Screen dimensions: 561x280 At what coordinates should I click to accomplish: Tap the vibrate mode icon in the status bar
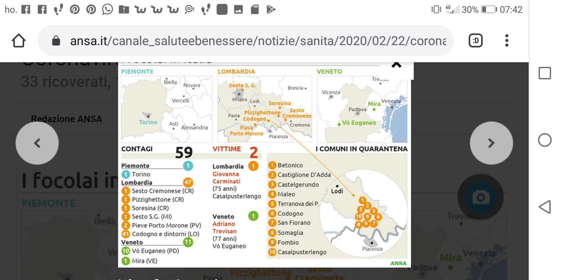click(x=436, y=9)
